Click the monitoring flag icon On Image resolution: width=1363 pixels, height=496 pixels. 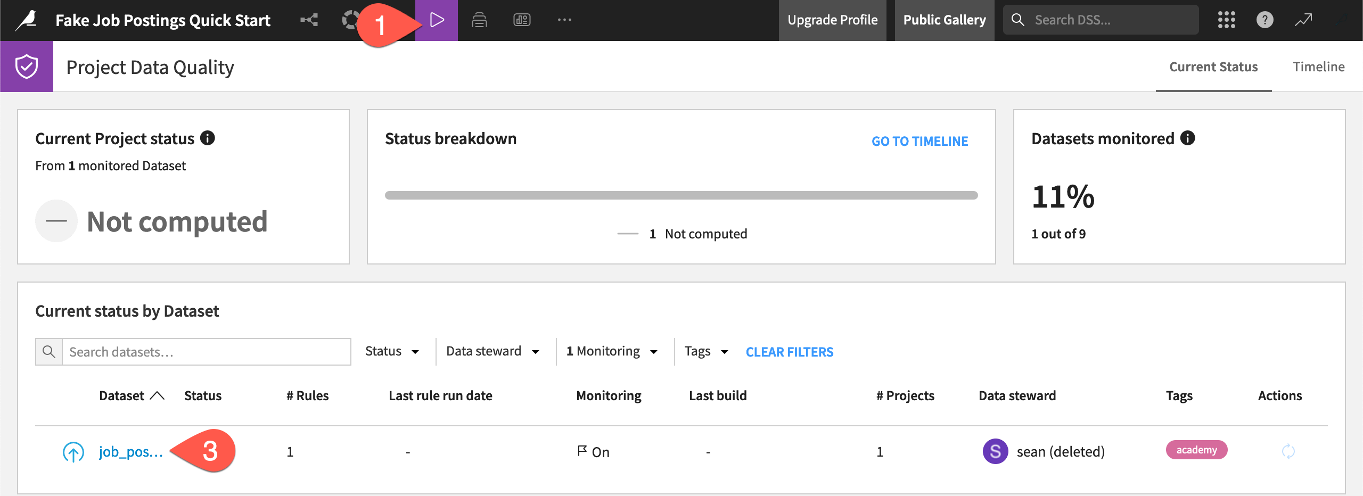(582, 451)
